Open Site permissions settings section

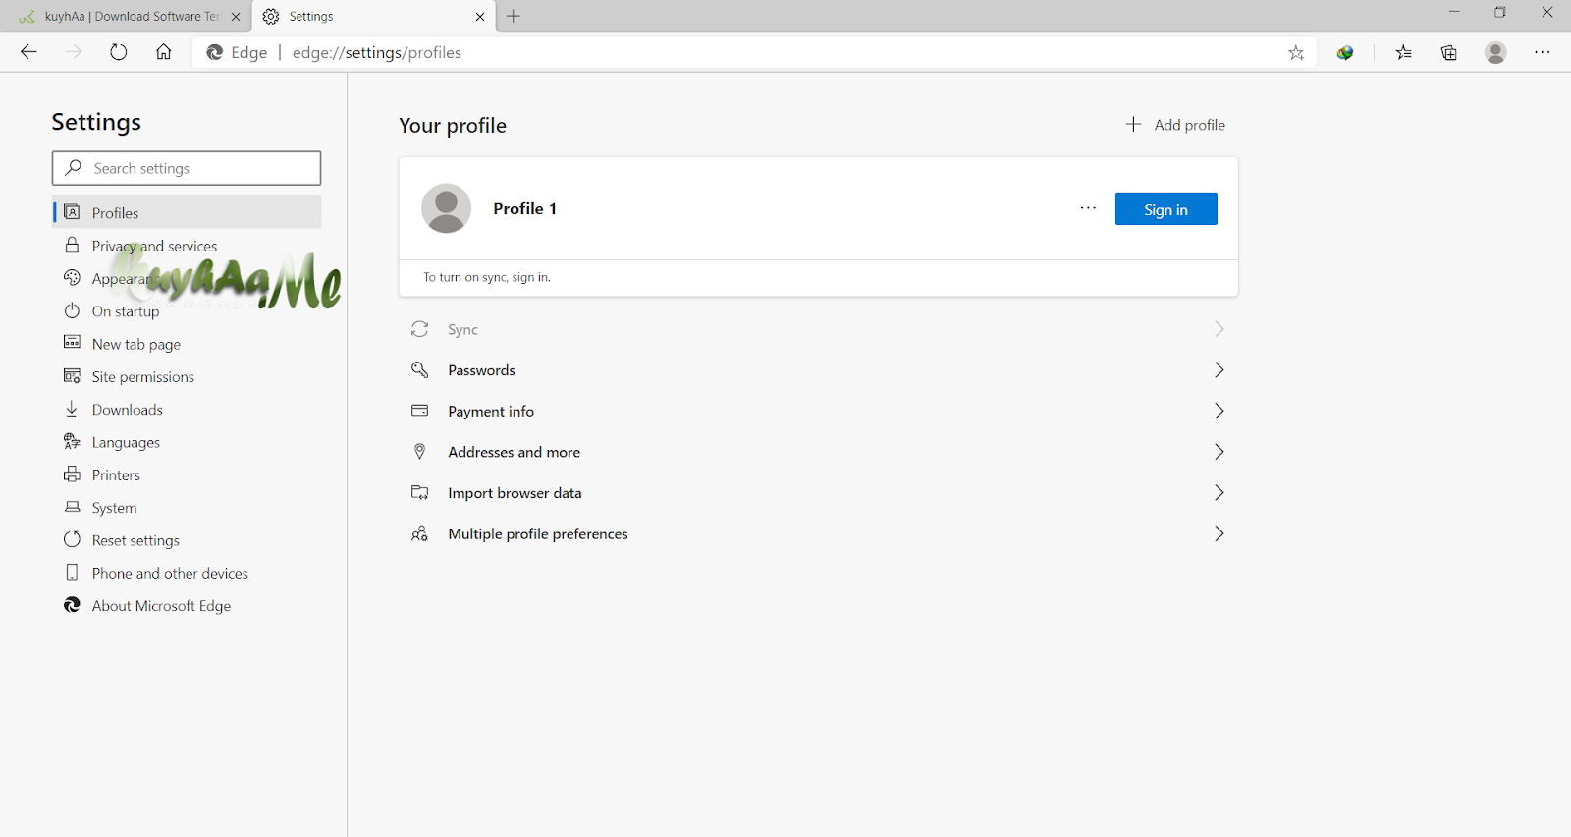(143, 377)
